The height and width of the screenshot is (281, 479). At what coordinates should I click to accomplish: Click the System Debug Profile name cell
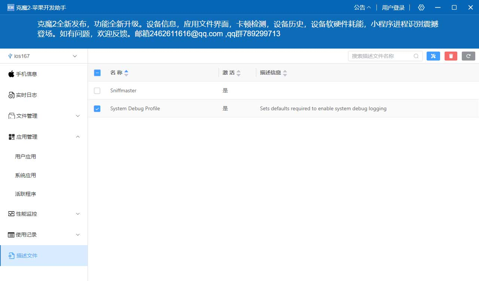(135, 109)
